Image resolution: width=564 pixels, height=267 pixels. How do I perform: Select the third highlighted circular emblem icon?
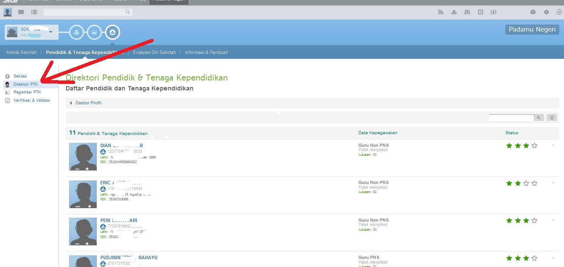pyautogui.click(x=113, y=32)
